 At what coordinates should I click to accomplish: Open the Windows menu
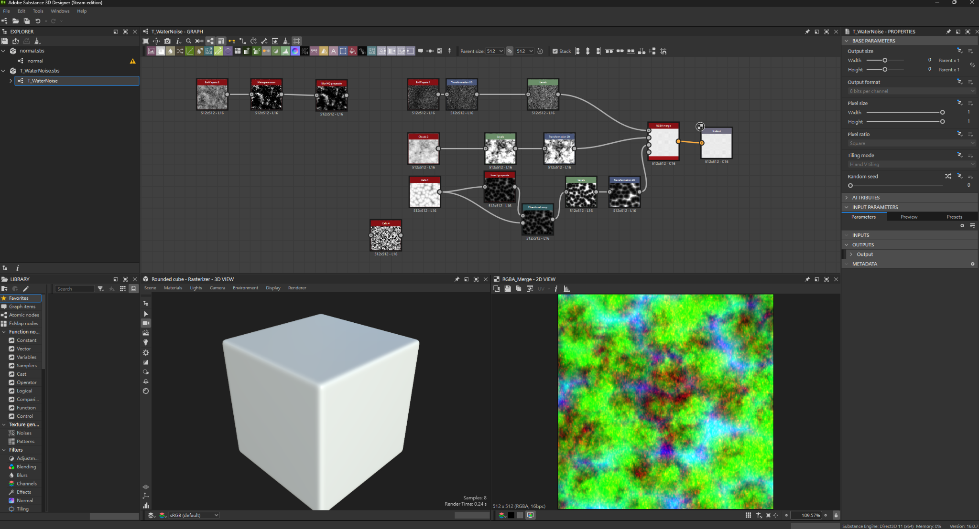60,11
